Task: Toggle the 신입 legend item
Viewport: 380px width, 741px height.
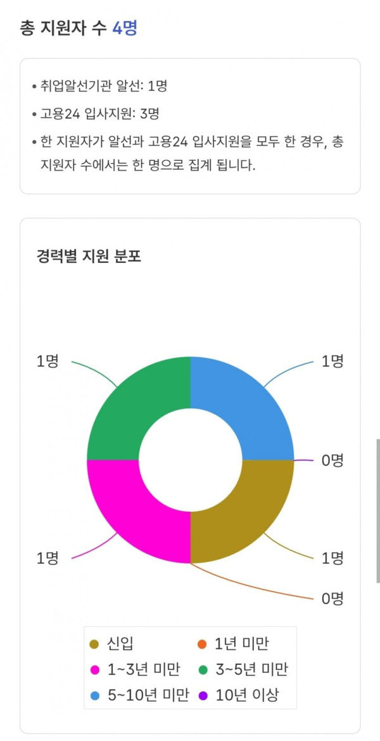Action: (111, 643)
